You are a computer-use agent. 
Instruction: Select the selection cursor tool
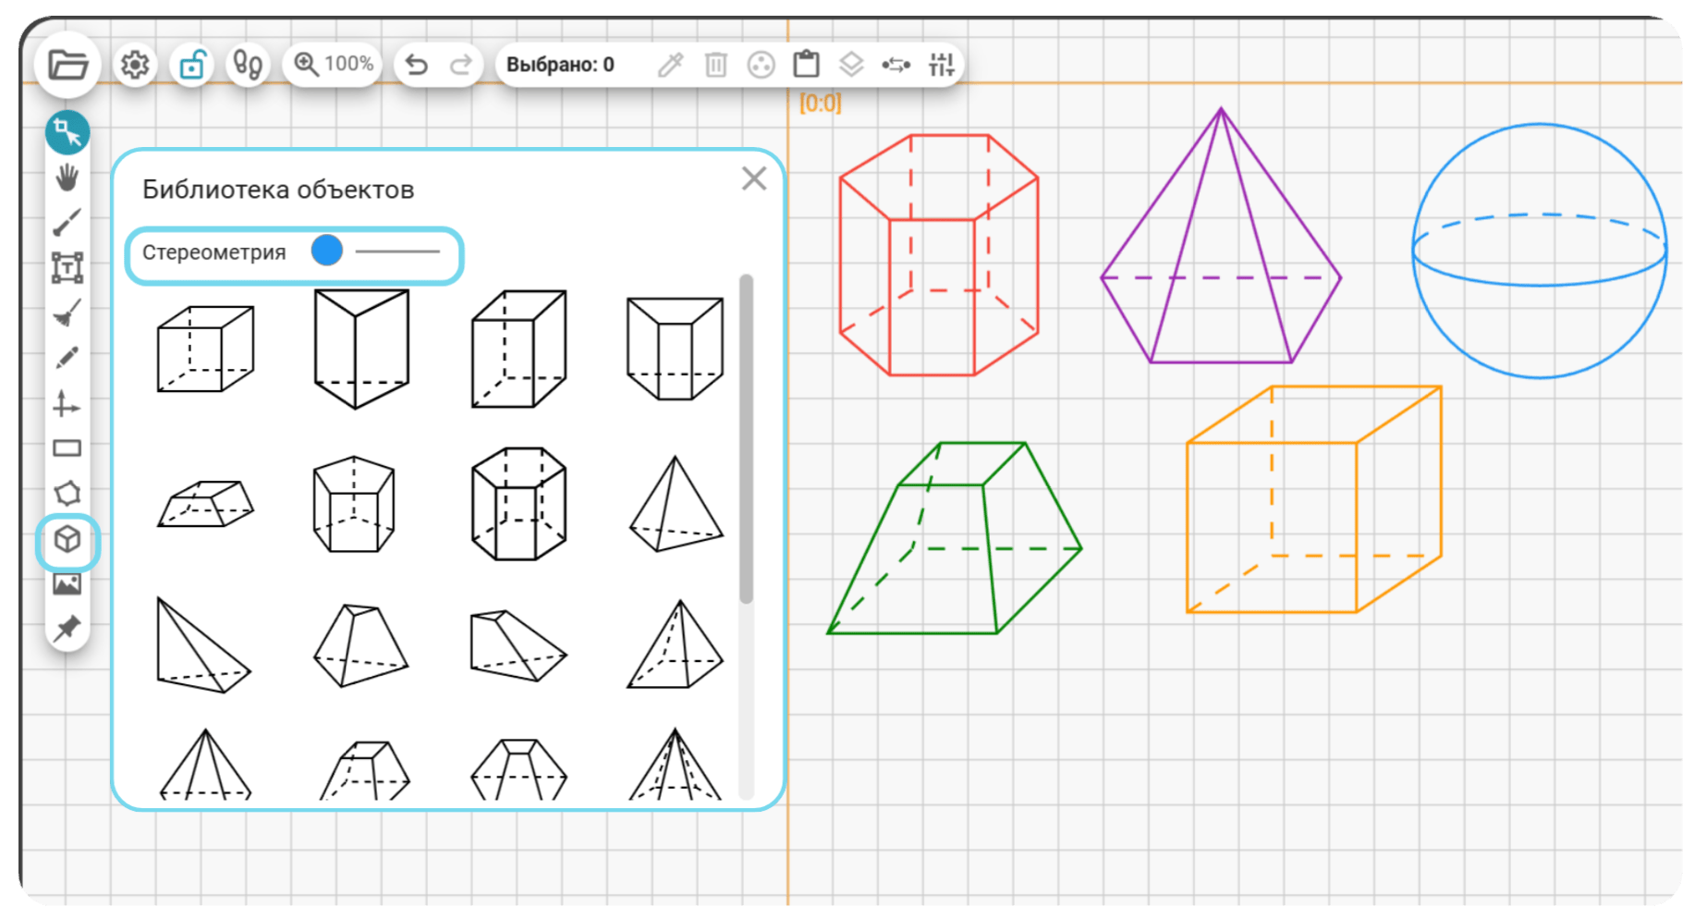(67, 133)
